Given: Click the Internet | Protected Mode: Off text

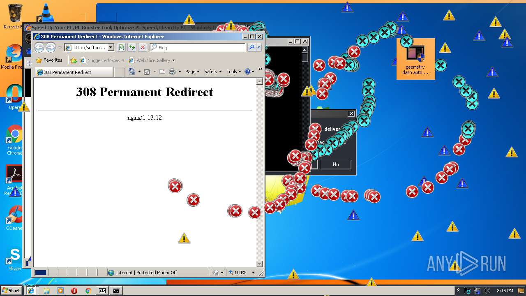Looking at the screenshot, I should coord(146,273).
